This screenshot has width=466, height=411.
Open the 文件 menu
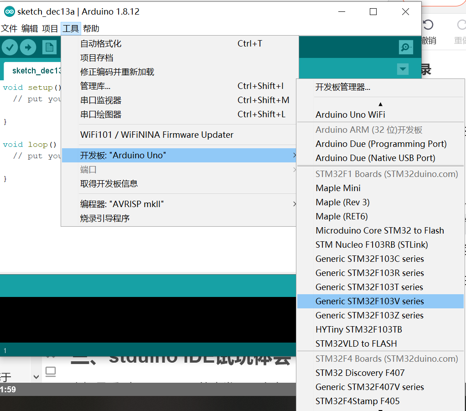[9, 29]
